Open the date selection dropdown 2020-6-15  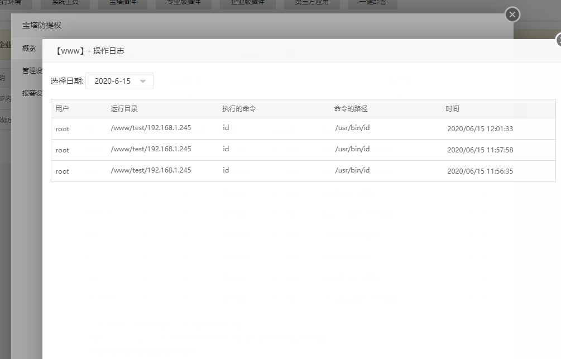[x=119, y=81]
